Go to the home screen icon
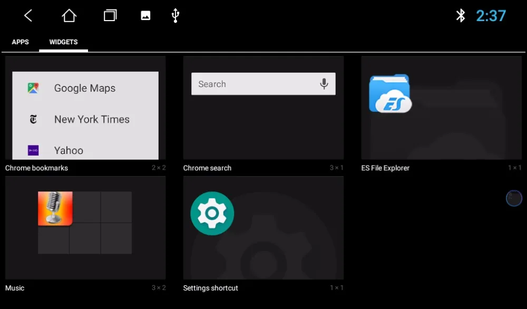527x309 pixels. (x=69, y=15)
